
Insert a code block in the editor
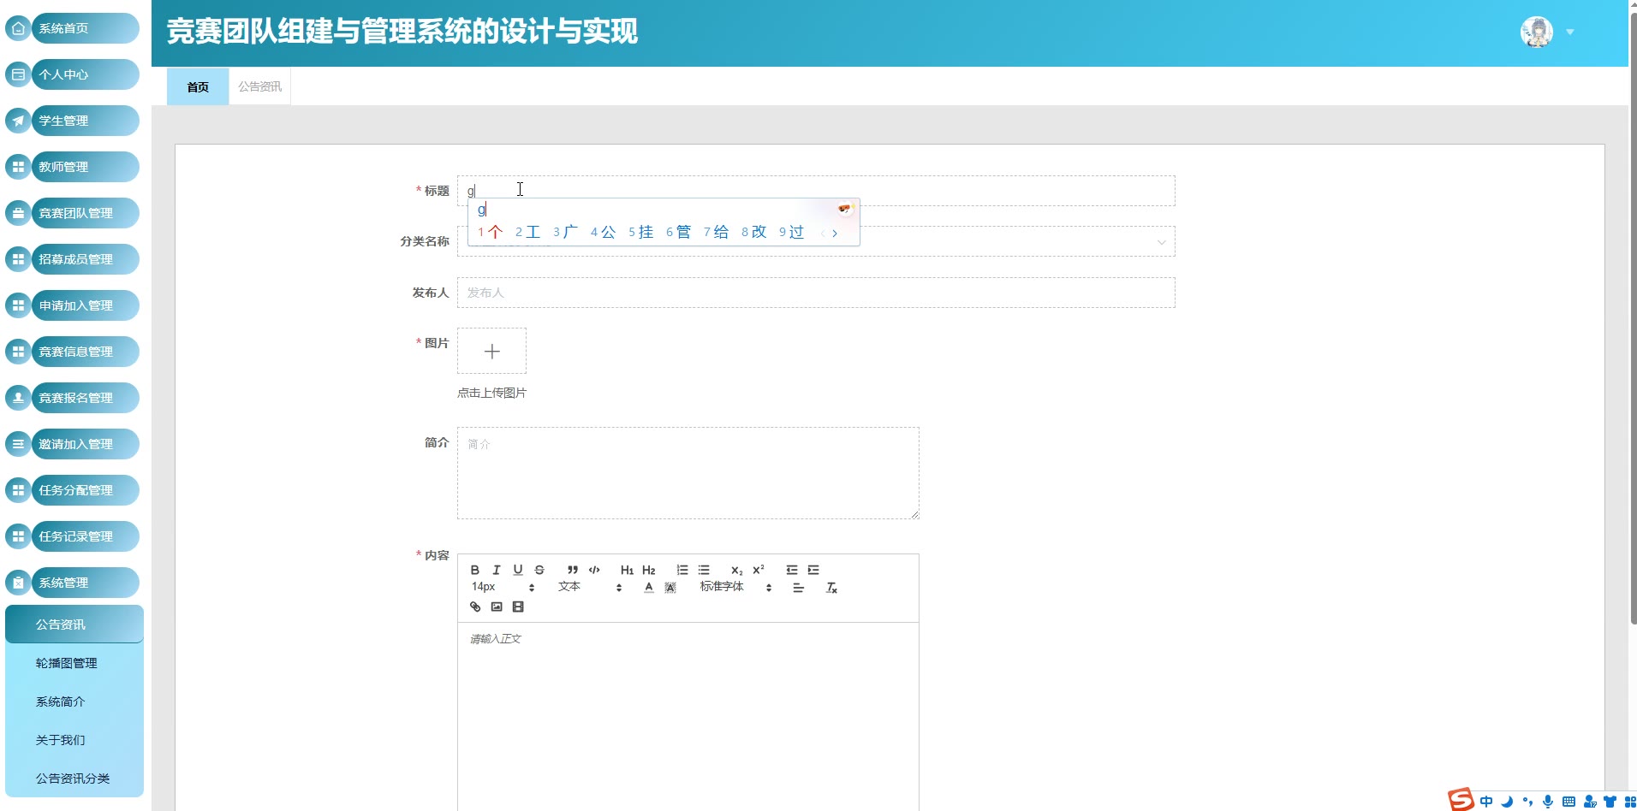[594, 570]
